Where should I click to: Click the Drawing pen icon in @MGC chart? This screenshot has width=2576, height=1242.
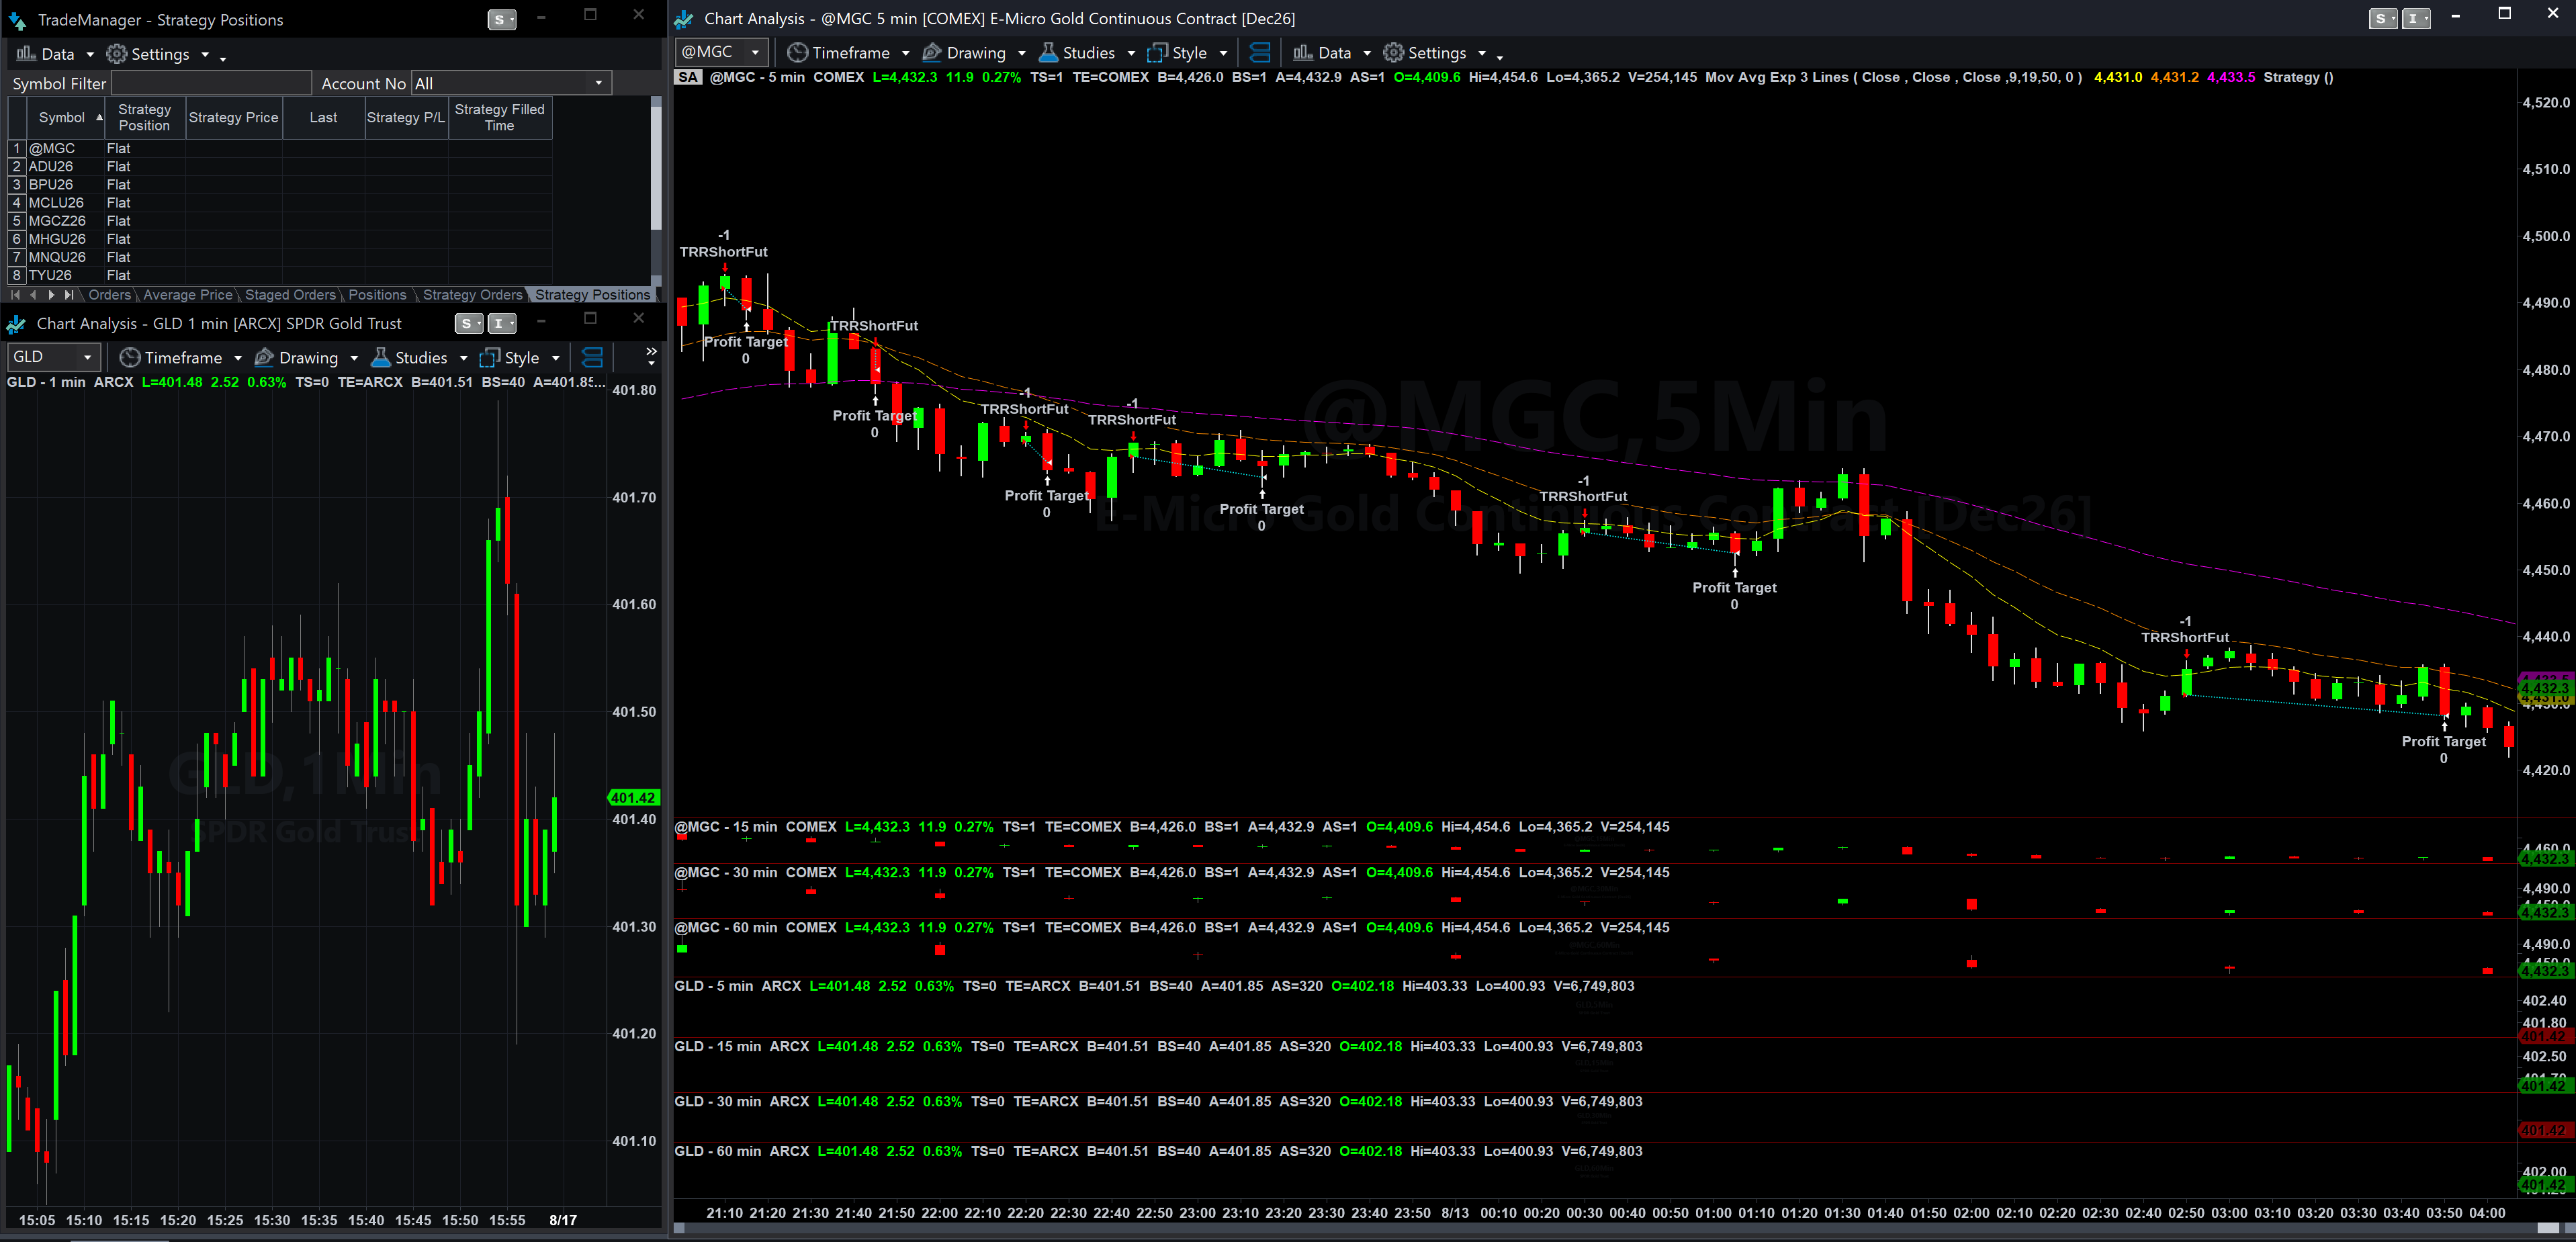(x=932, y=53)
